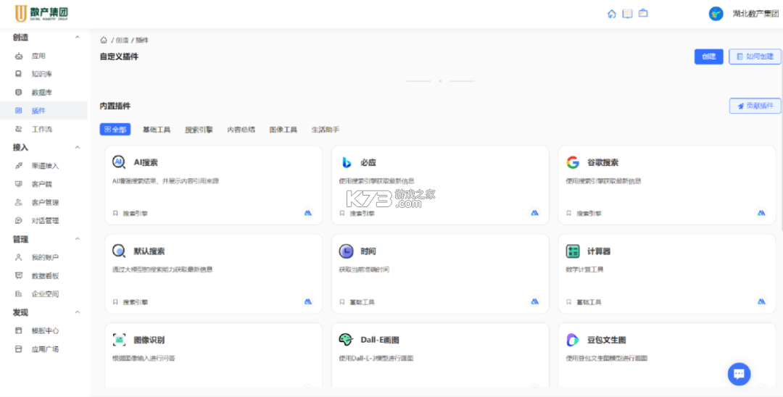Open 企业空间 in the sidebar

tap(43, 293)
